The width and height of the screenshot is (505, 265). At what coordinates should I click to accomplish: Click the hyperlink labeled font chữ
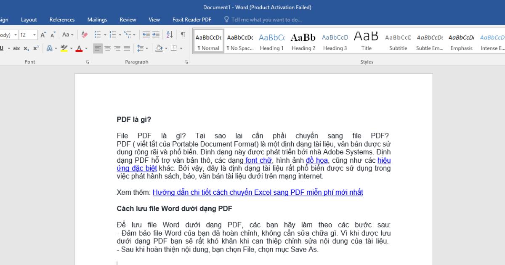(x=258, y=160)
